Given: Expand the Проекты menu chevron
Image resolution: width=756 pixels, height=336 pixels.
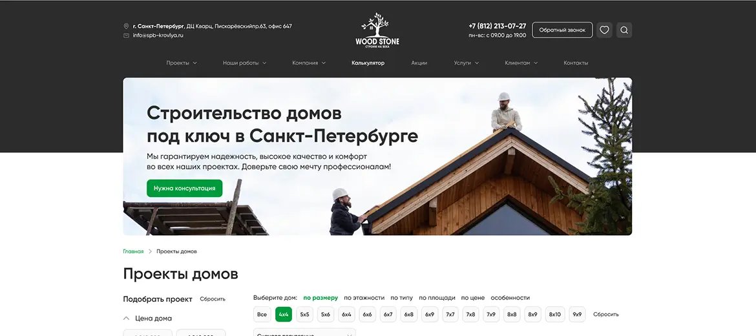Looking at the screenshot, I should 194,63.
